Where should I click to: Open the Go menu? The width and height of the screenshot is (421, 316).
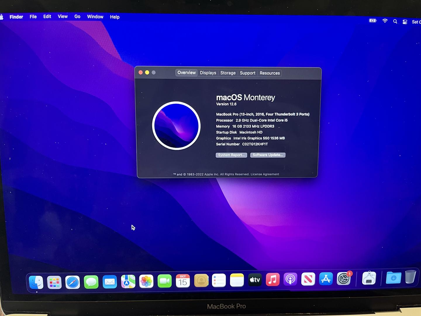(x=77, y=16)
